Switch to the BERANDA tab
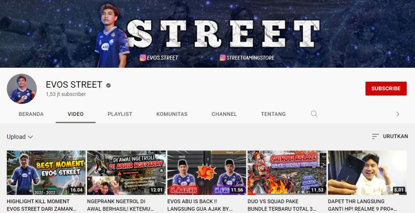The image size is (415, 213). [31, 114]
